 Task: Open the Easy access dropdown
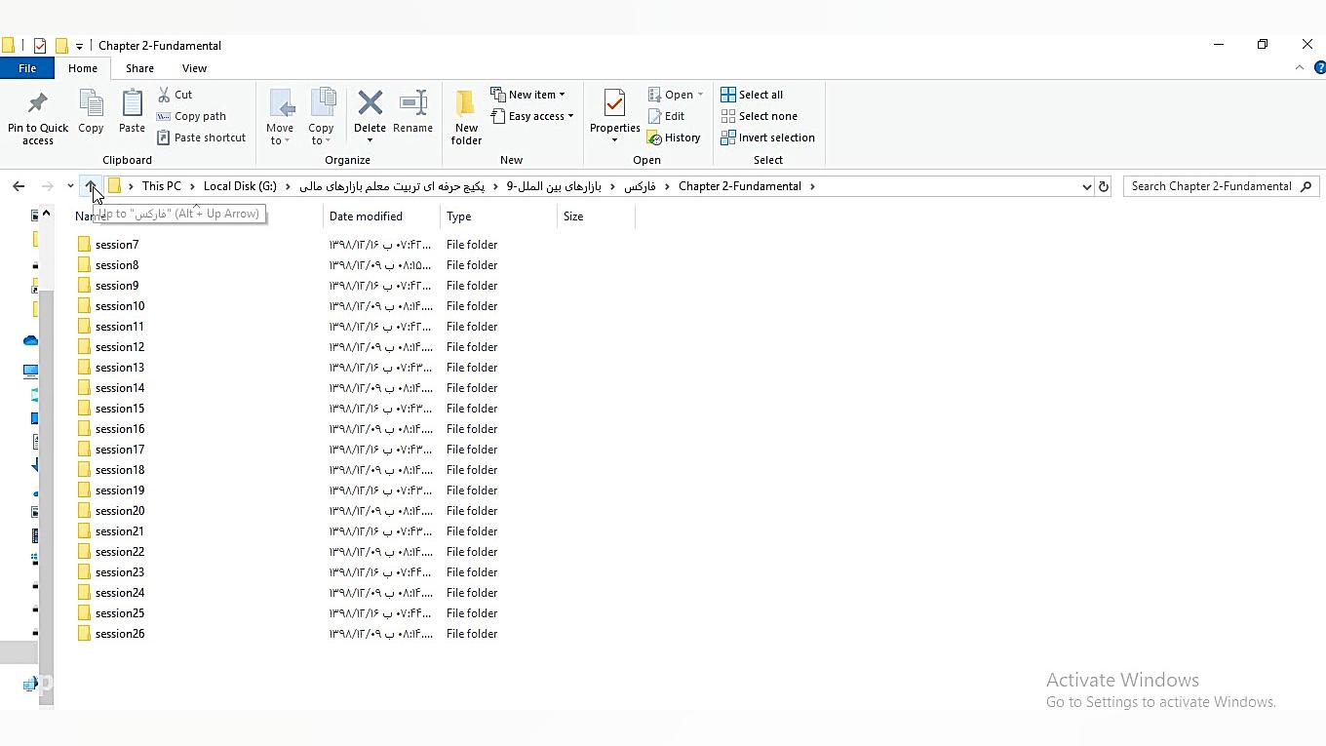(532, 116)
